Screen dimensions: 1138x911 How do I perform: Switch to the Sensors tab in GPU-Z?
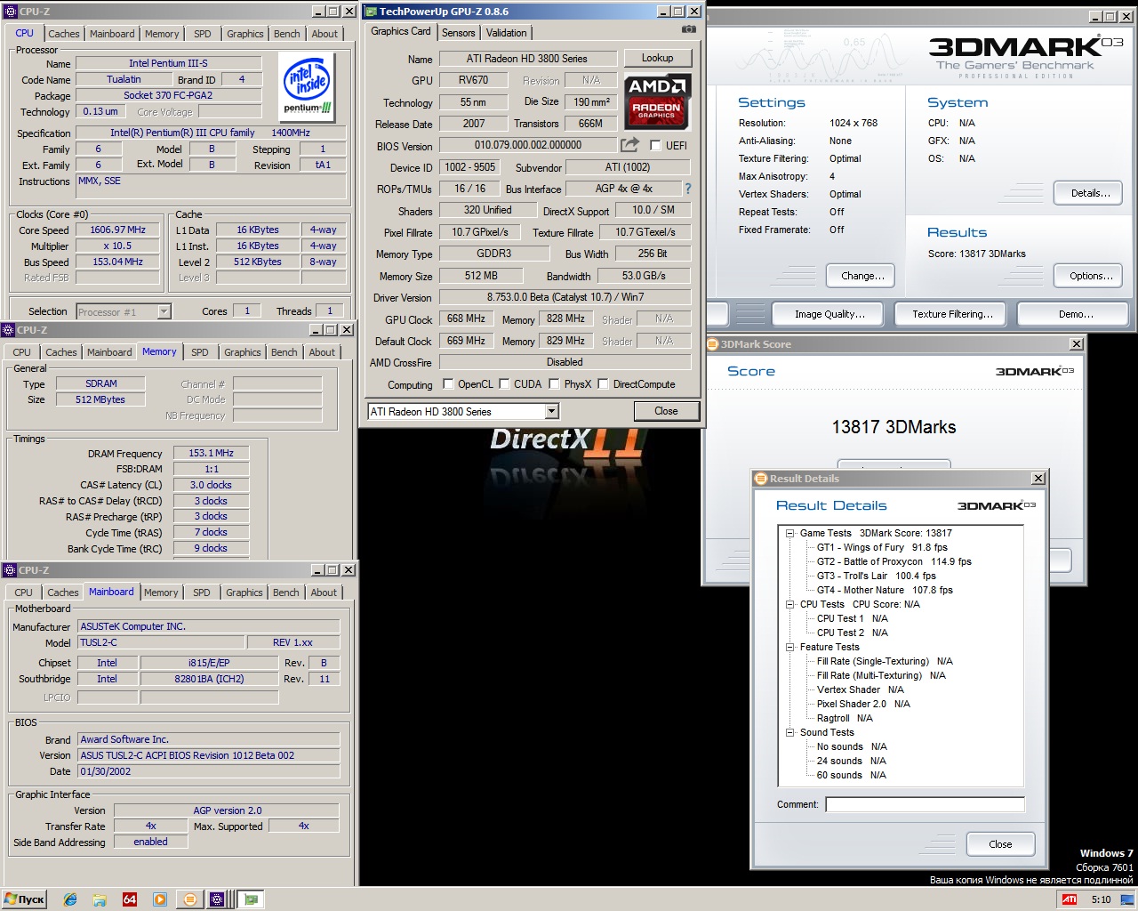[459, 33]
